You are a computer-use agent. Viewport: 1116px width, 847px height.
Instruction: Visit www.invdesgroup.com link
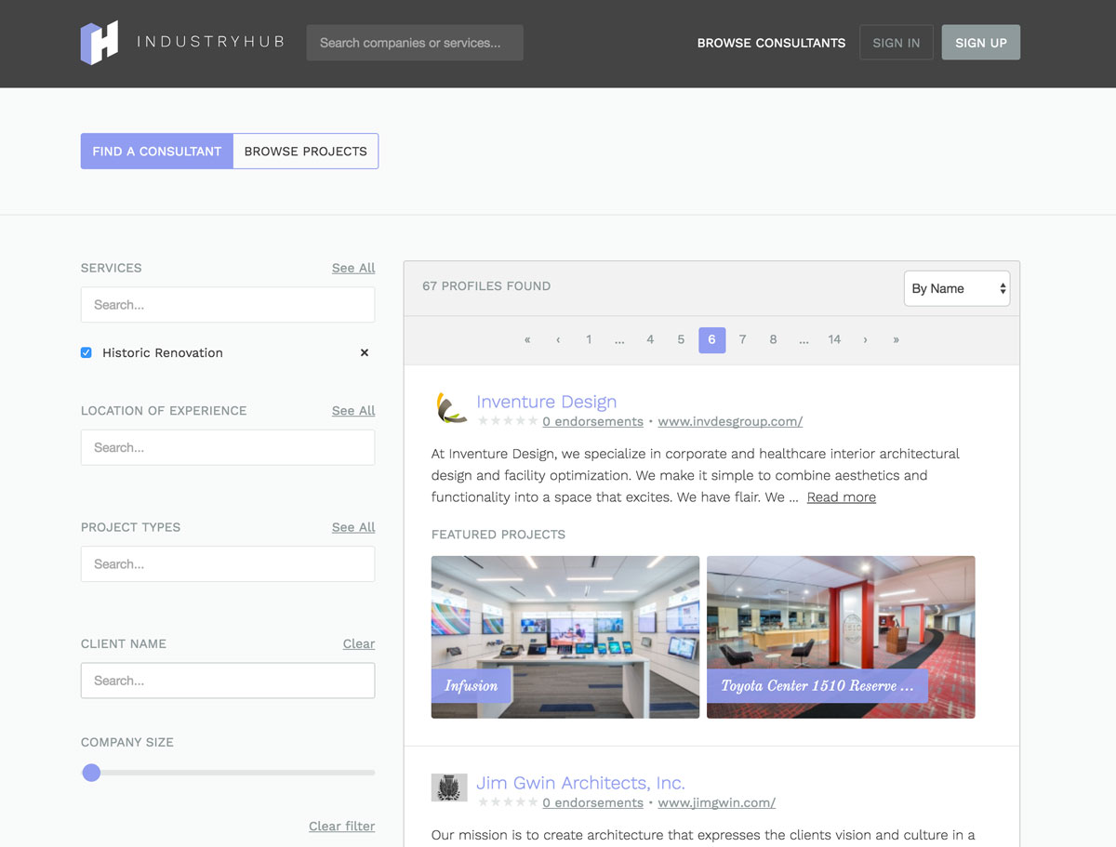click(x=730, y=421)
